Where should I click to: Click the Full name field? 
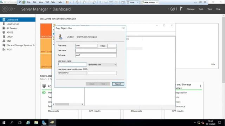pos(96,55)
